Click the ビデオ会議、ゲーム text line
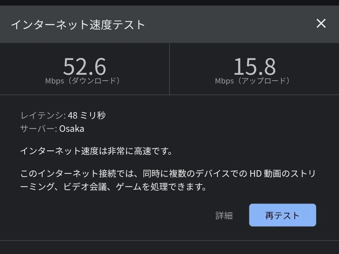The image size is (339, 254). coord(113,187)
